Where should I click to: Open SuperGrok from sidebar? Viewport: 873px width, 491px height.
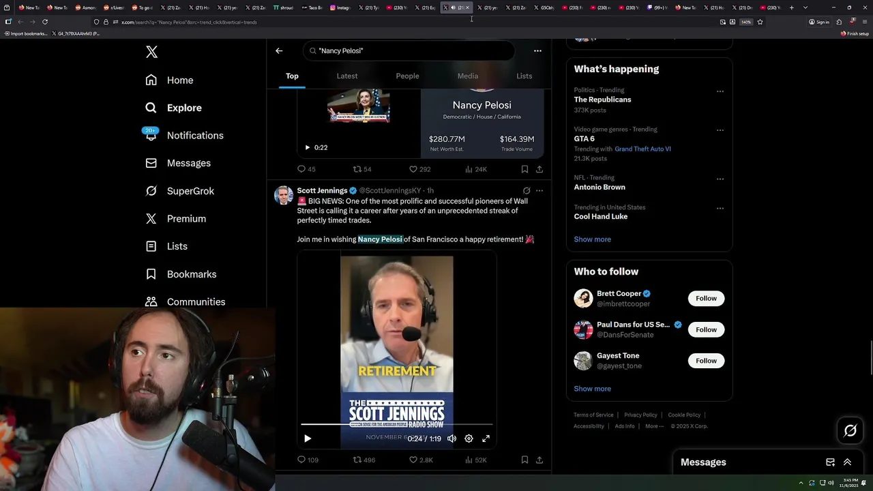(180, 191)
